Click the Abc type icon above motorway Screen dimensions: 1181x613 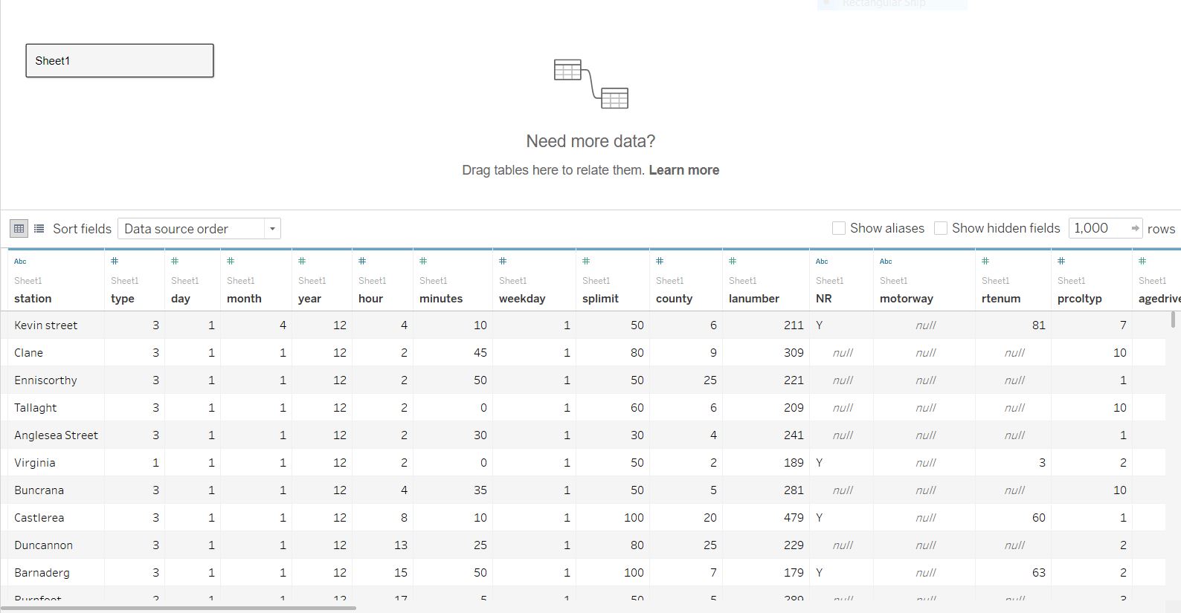coord(886,262)
